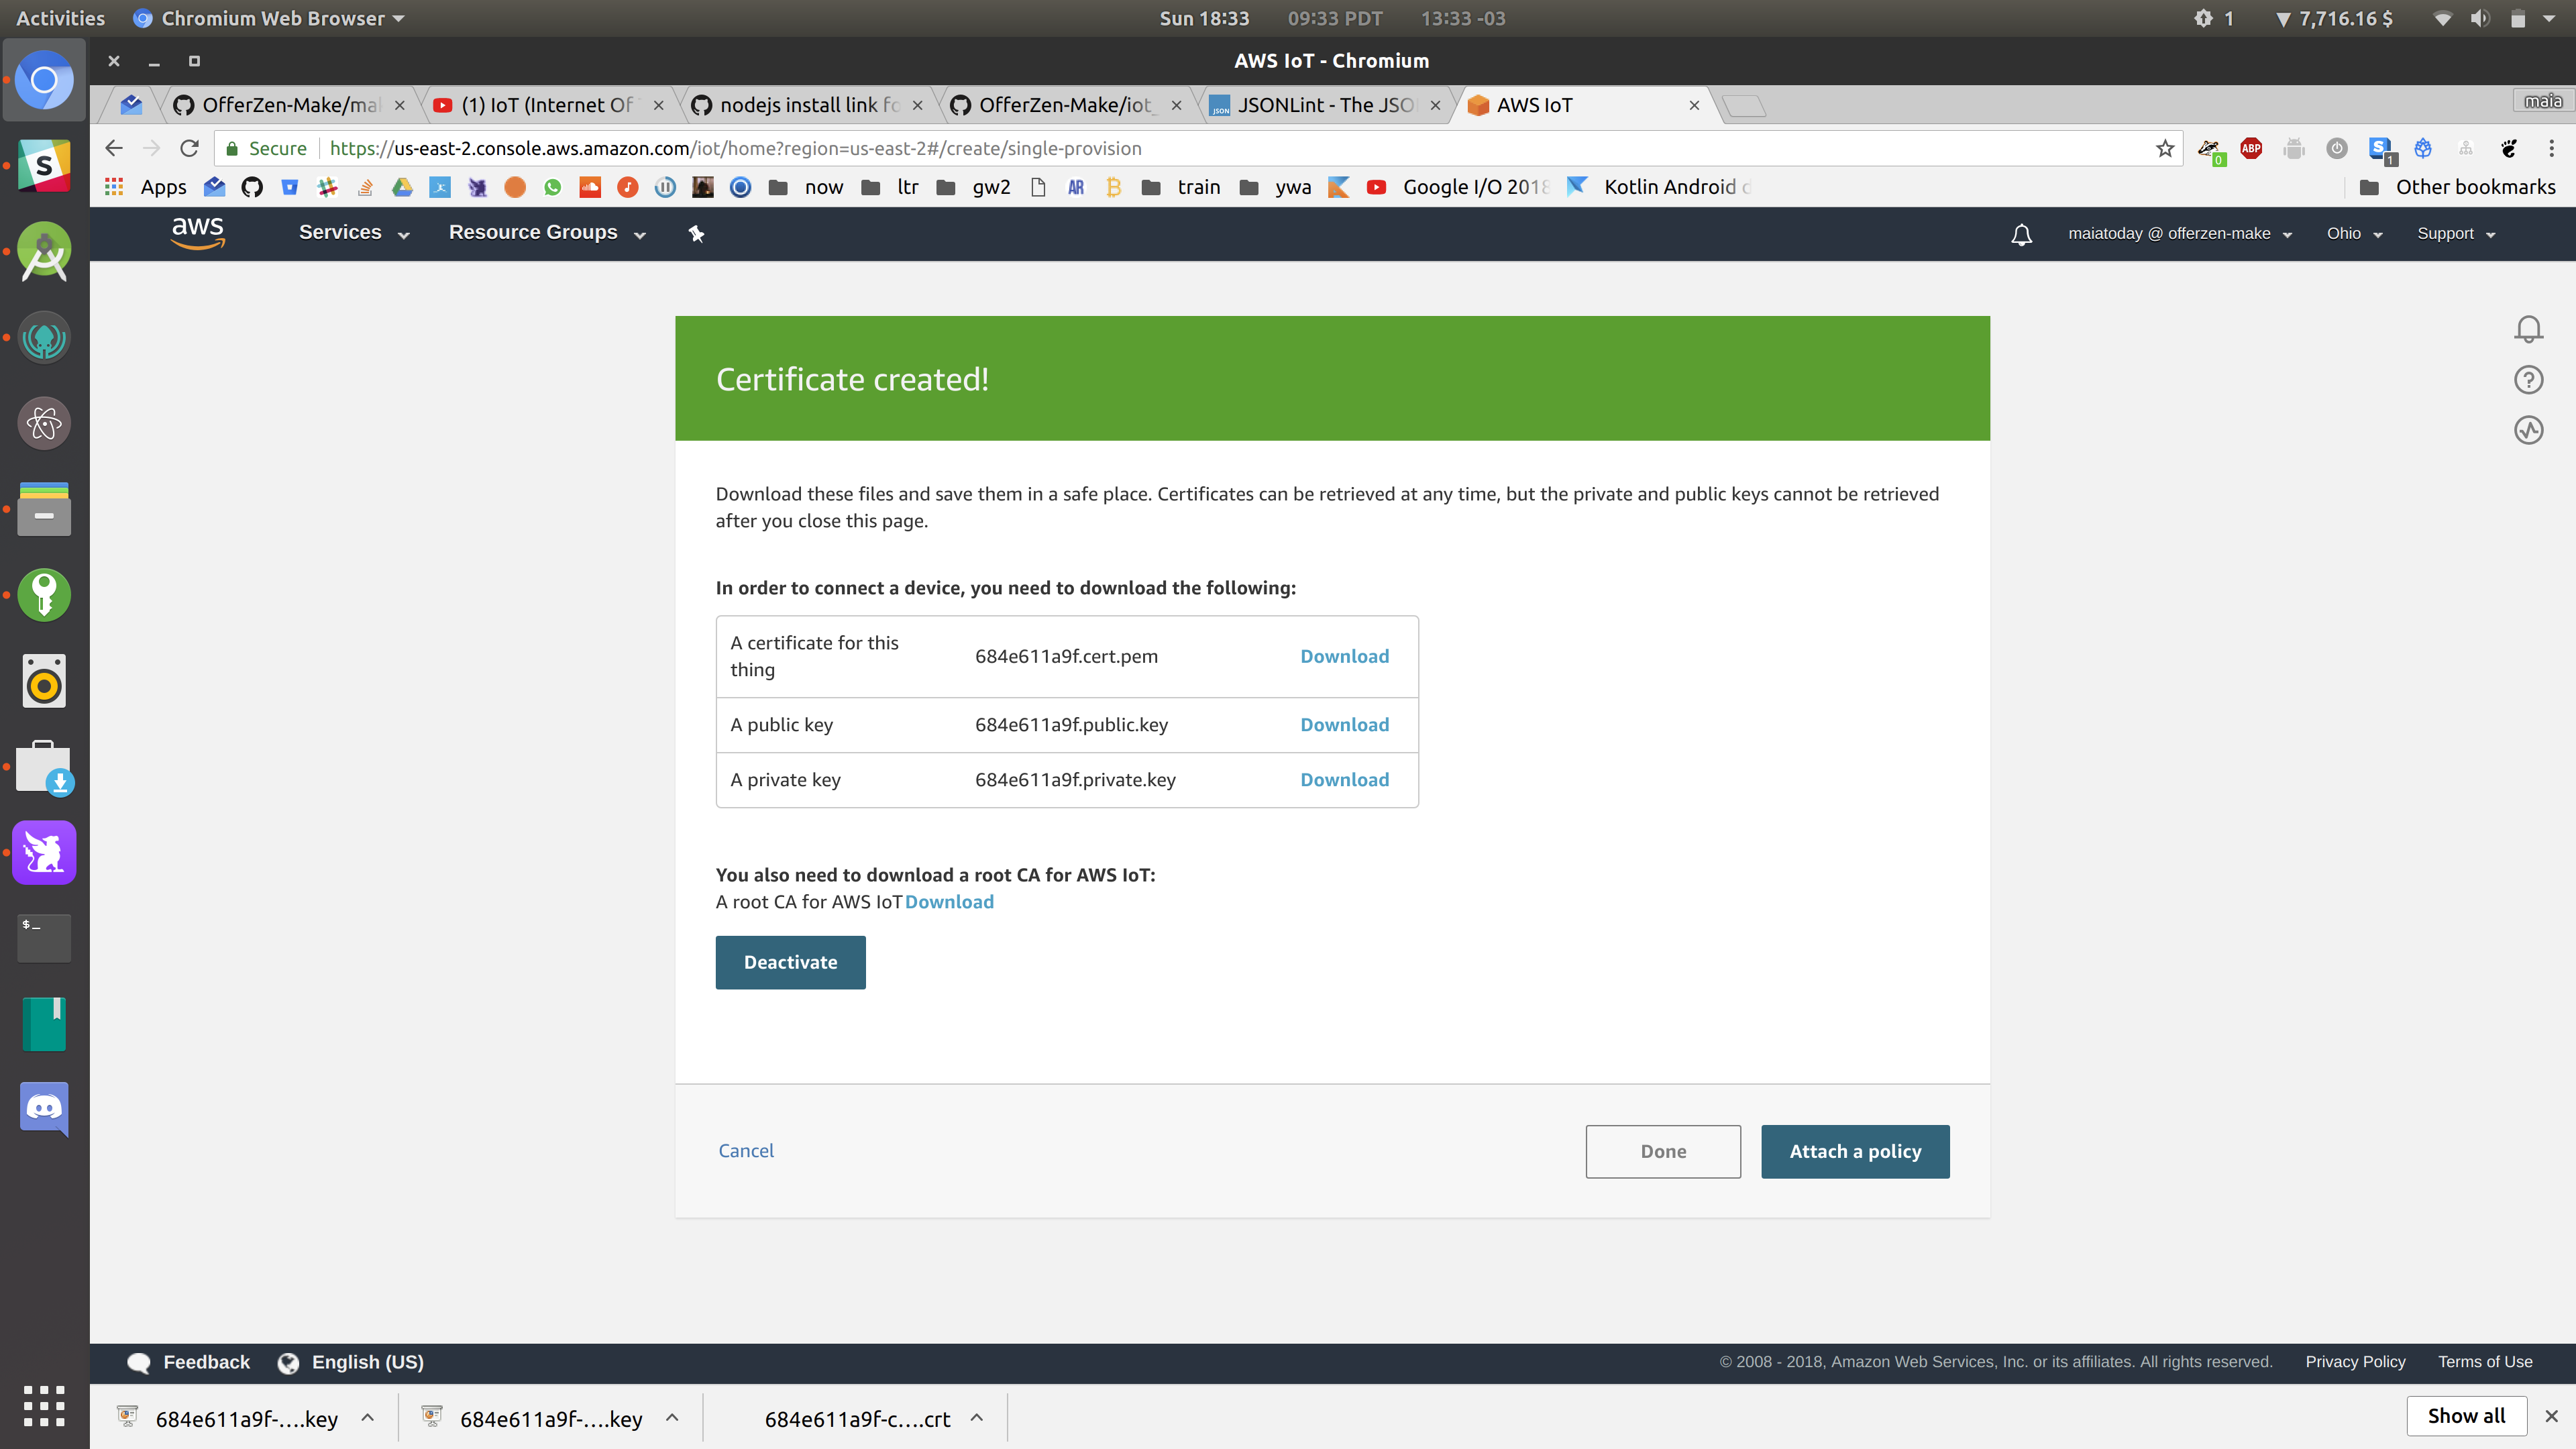Open the Chromium three-dot menu
The height and width of the screenshot is (1449, 2576).
tap(2551, 148)
